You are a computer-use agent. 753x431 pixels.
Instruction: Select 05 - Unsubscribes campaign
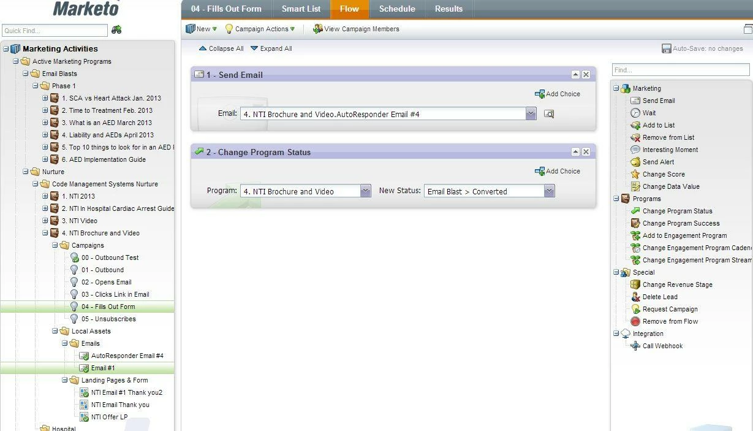pyautogui.click(x=108, y=319)
